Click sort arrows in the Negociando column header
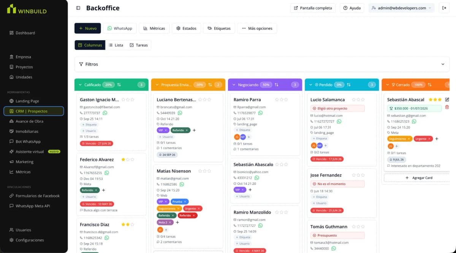The height and width of the screenshot is (253, 456). [x=276, y=85]
